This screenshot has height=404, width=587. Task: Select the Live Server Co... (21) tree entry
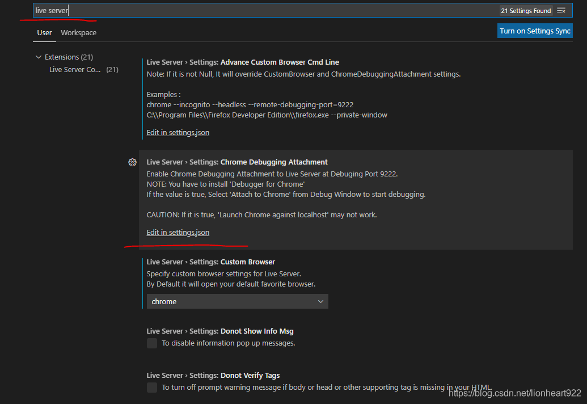pyautogui.click(x=84, y=70)
